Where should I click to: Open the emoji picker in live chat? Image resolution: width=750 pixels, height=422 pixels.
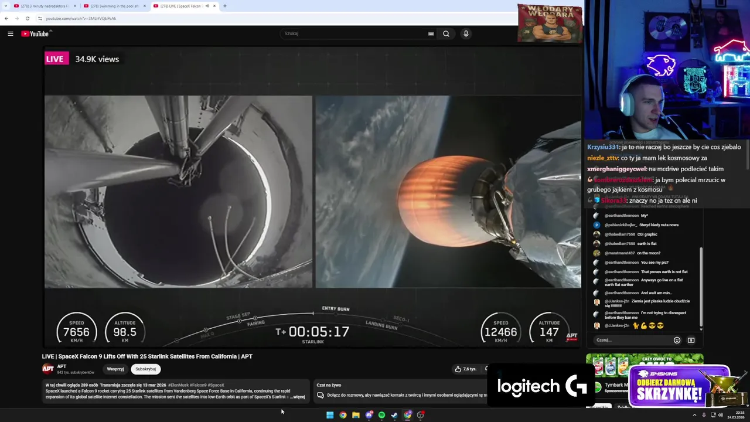pos(677,340)
